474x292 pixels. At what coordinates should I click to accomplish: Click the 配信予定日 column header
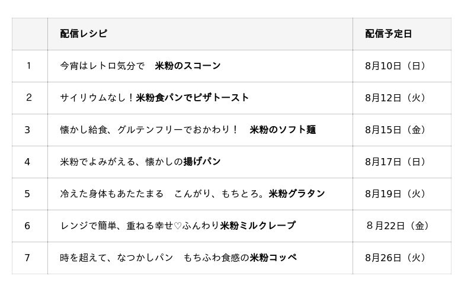point(388,34)
